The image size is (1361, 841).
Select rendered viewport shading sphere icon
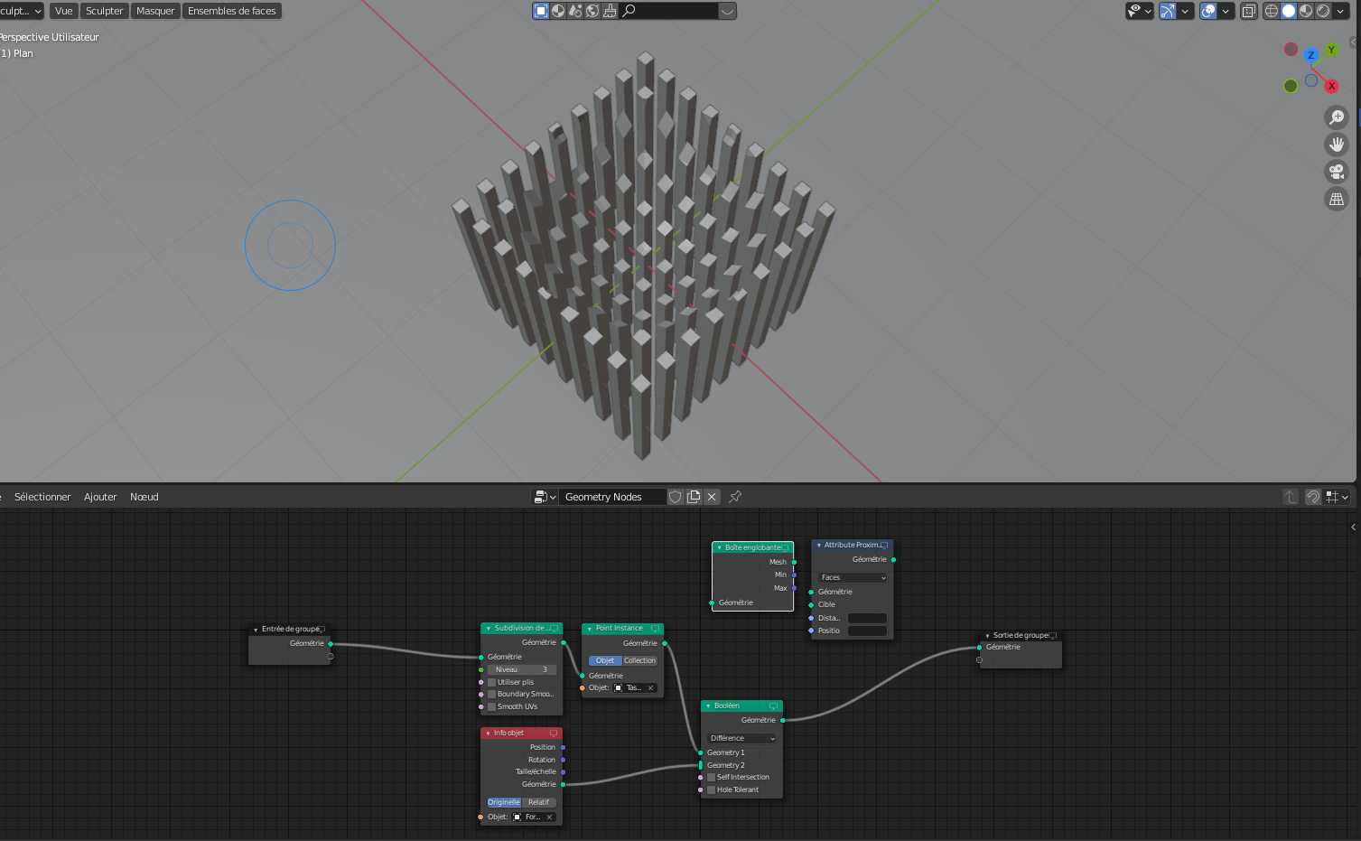click(1323, 11)
